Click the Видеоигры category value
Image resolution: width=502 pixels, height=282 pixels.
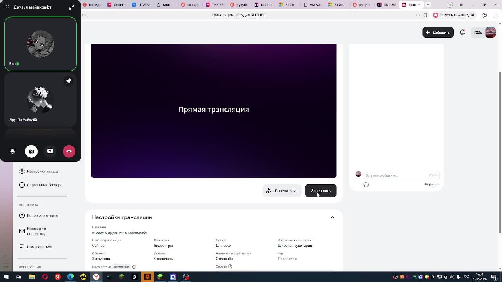pos(163,246)
